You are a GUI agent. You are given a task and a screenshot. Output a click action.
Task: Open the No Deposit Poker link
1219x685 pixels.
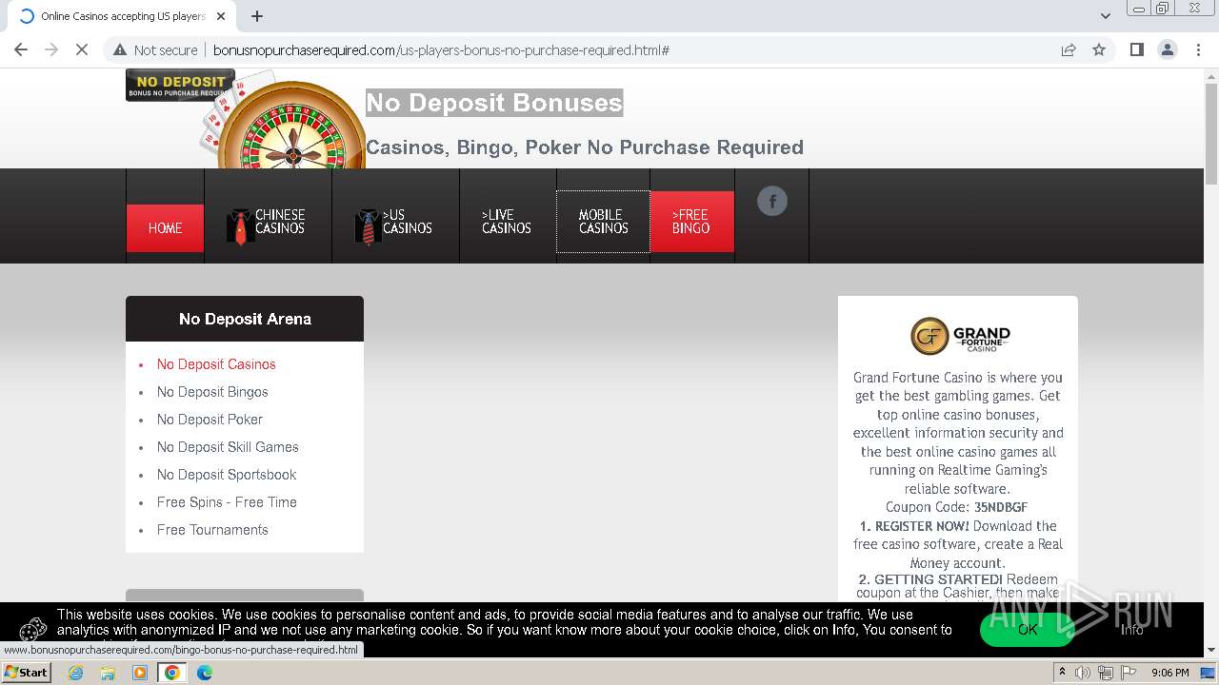coord(210,420)
